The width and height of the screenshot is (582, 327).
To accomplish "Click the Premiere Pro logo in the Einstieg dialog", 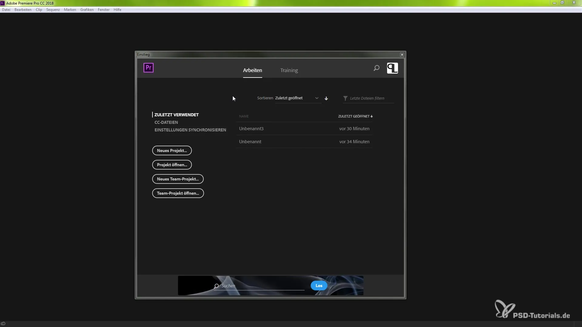I will coord(149,68).
